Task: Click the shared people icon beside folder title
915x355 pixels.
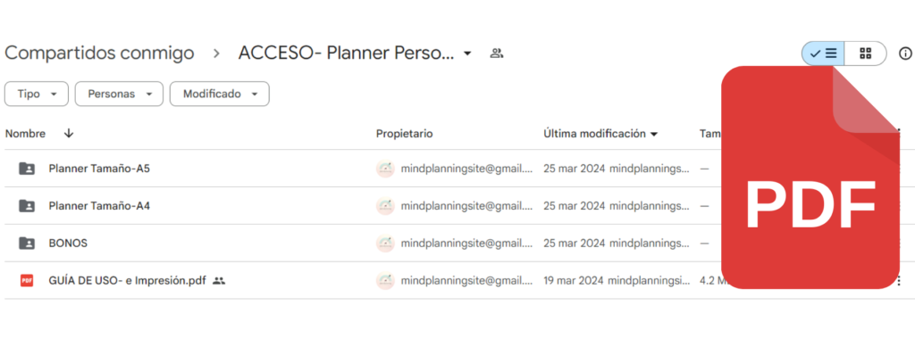Action: click(x=497, y=54)
